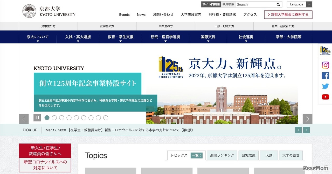Image resolution: width=332 pixels, height=174 pixels.
Task: Switch search mode to 教員検索
Action: click(x=228, y=4)
